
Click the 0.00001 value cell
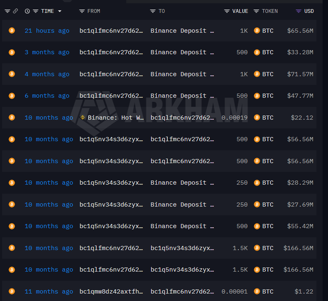point(234,291)
